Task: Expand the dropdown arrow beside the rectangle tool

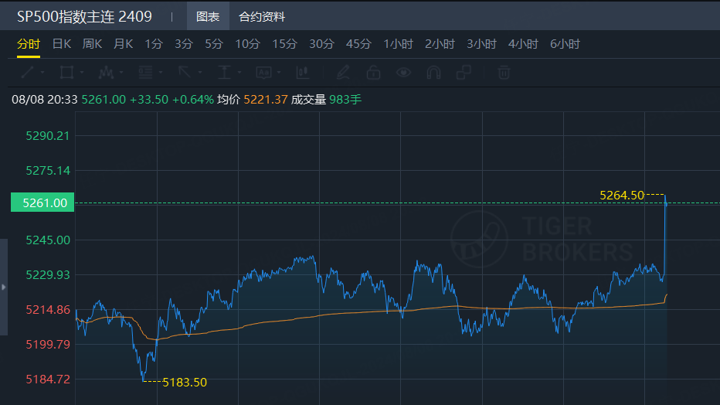Action: point(83,73)
